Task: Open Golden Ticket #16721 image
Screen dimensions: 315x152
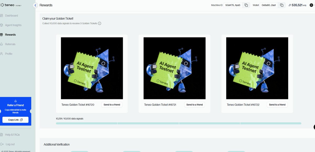Action: point(175,68)
